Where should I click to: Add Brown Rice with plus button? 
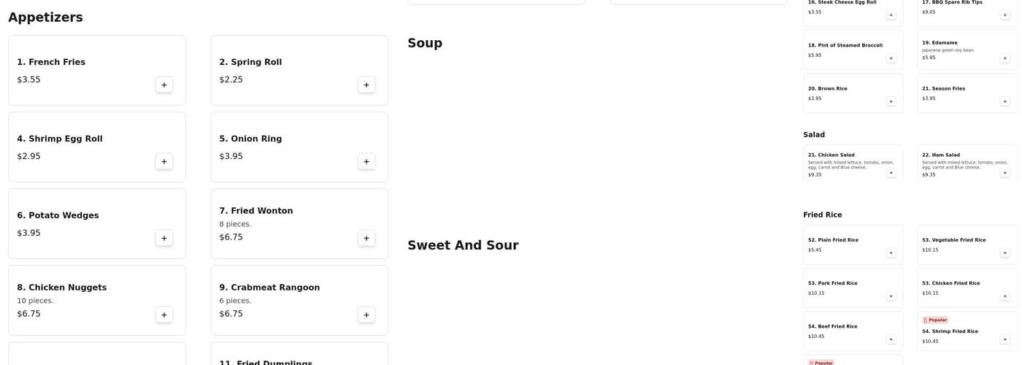(x=891, y=101)
